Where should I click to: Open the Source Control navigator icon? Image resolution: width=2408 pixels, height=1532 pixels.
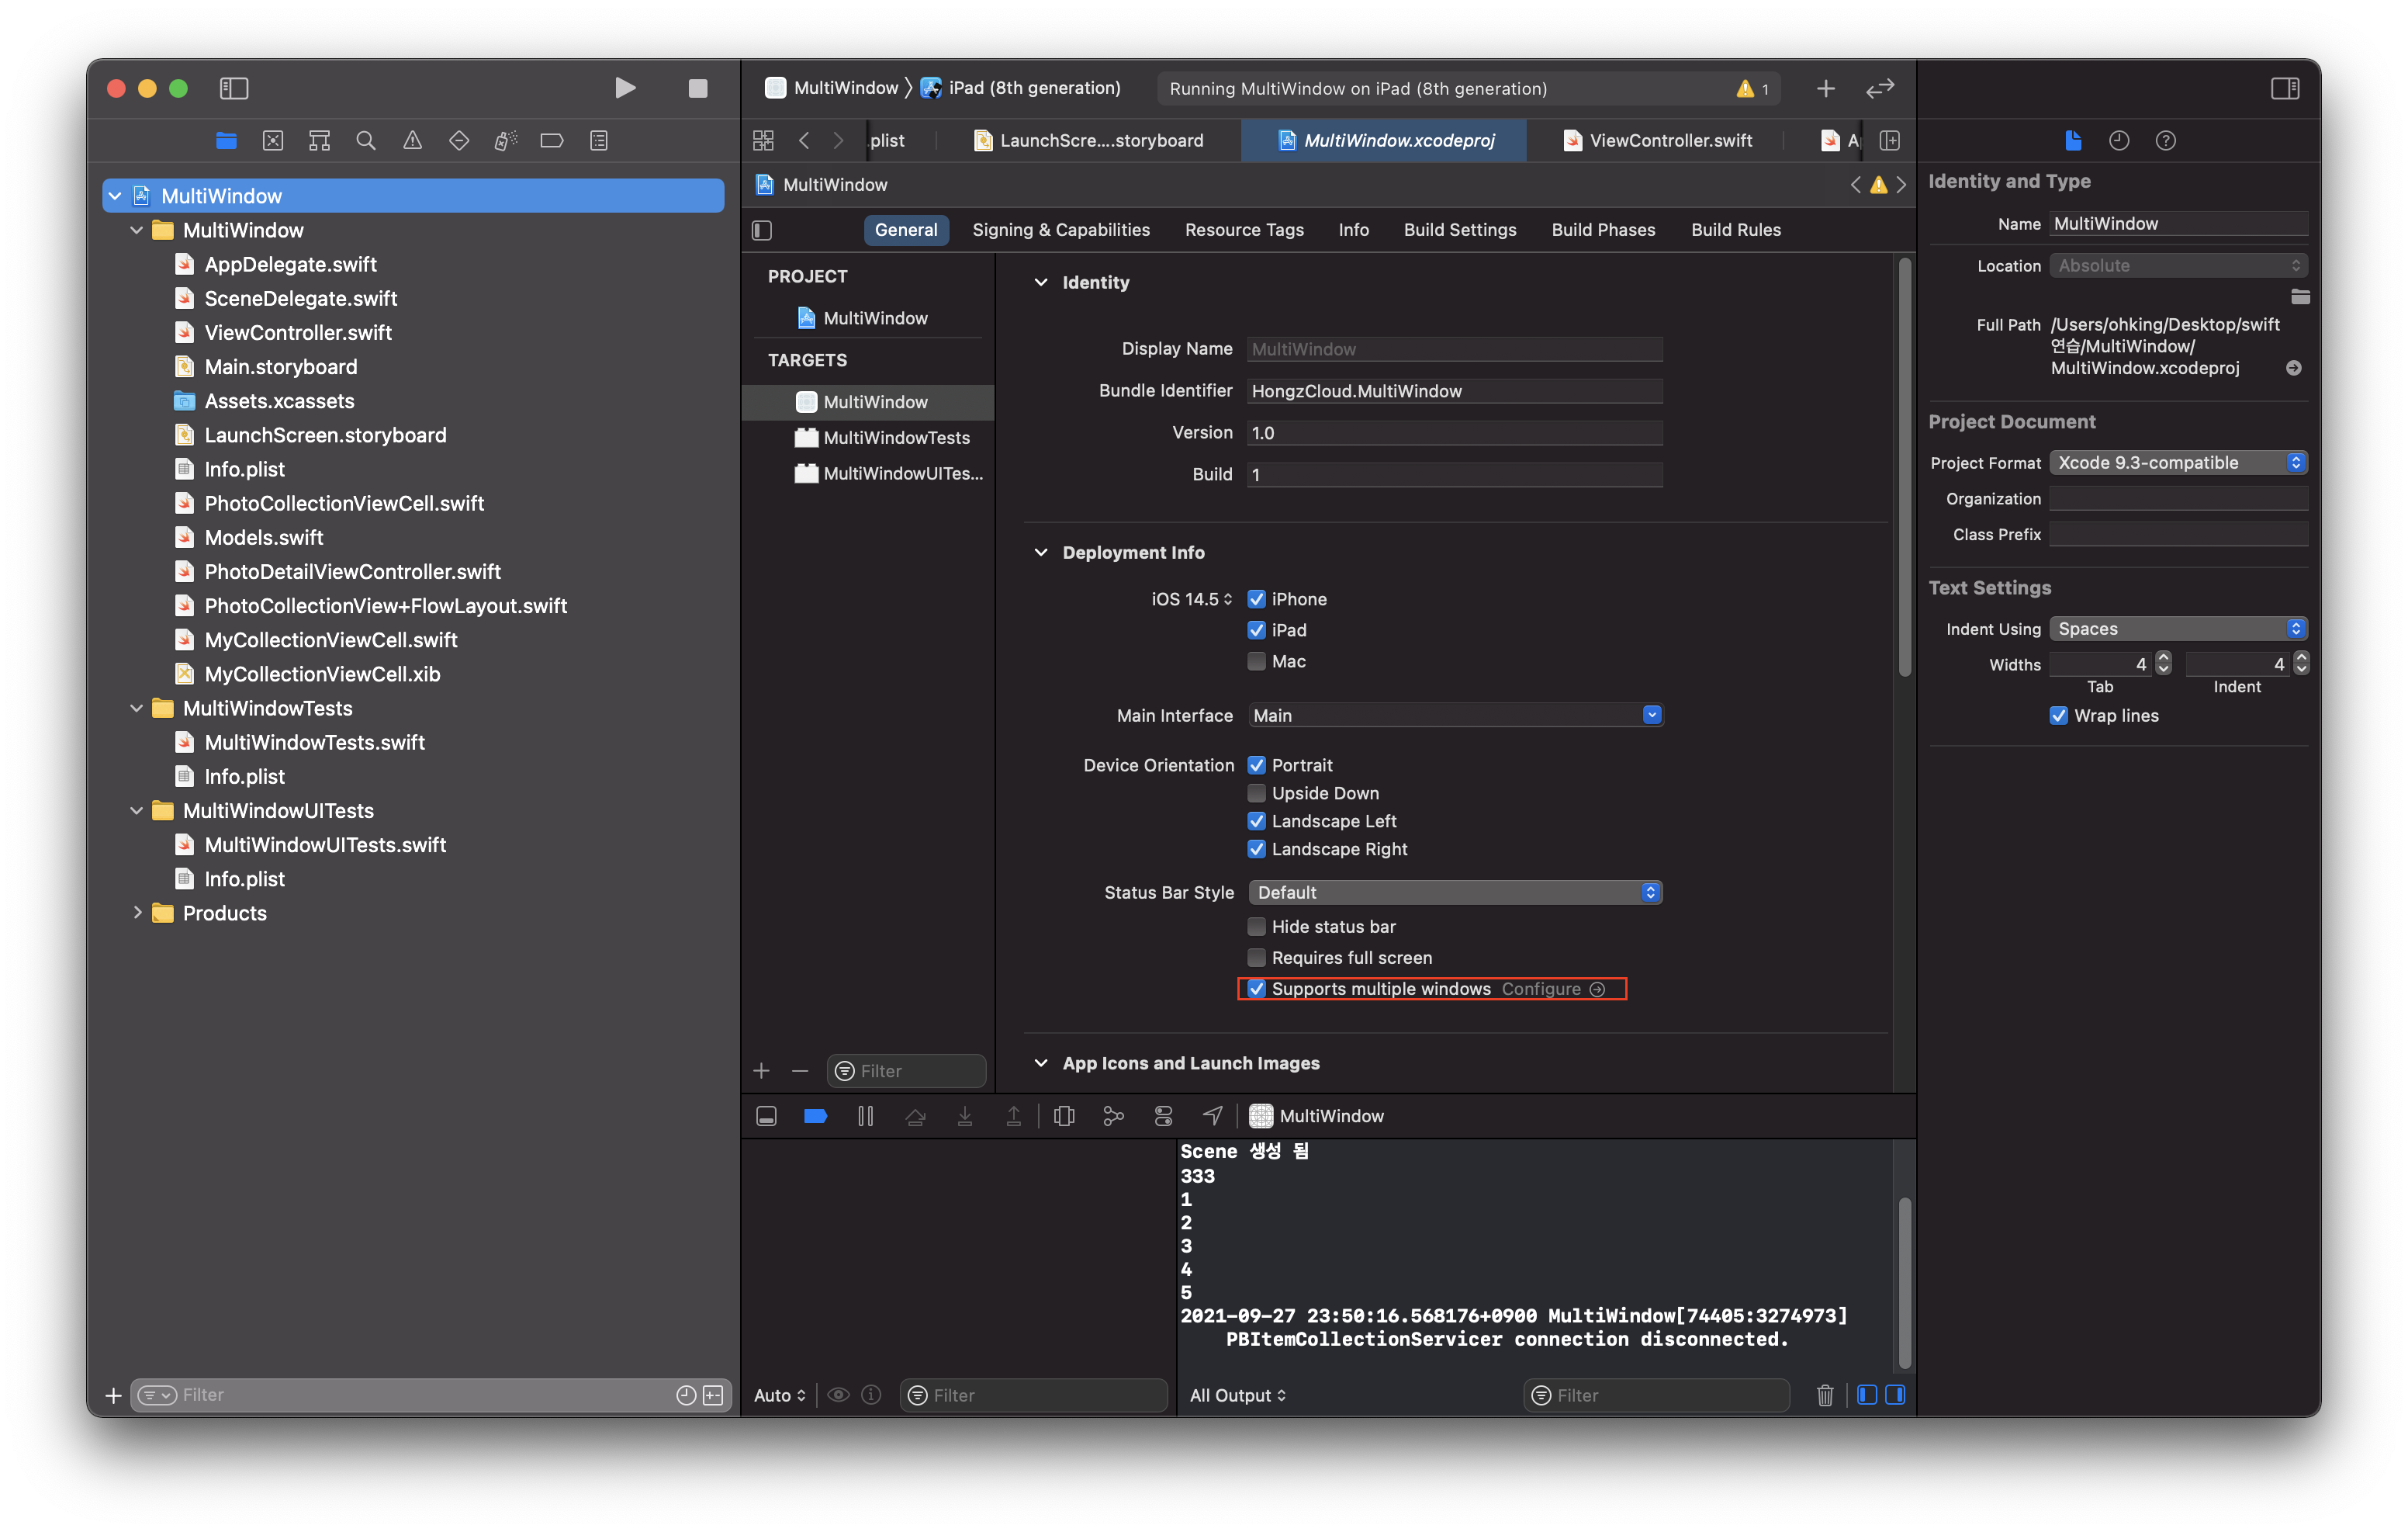click(273, 141)
